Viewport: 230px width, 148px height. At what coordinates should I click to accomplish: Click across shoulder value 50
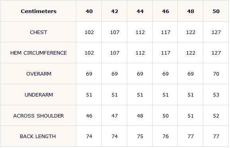click(x=166, y=116)
